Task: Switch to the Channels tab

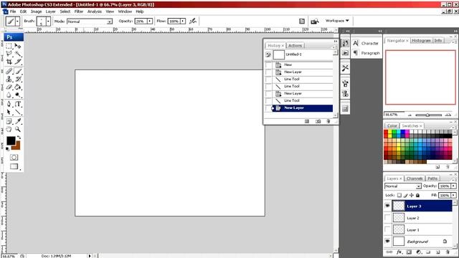Action: coord(415,178)
